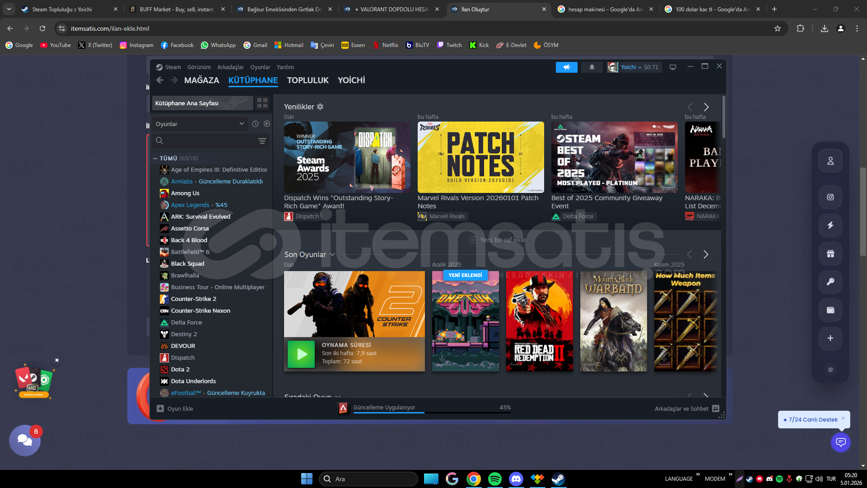Click the gift box icon in right sidebar
The image size is (867, 488).
[830, 253]
